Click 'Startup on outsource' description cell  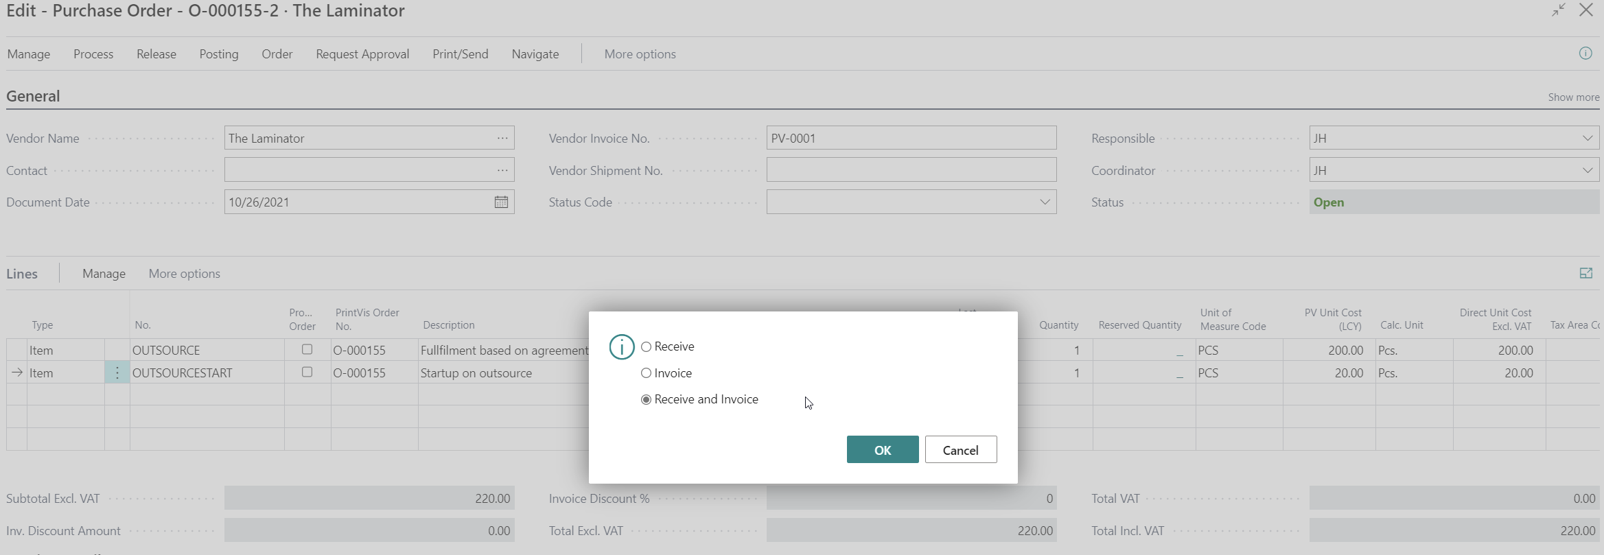(504, 373)
